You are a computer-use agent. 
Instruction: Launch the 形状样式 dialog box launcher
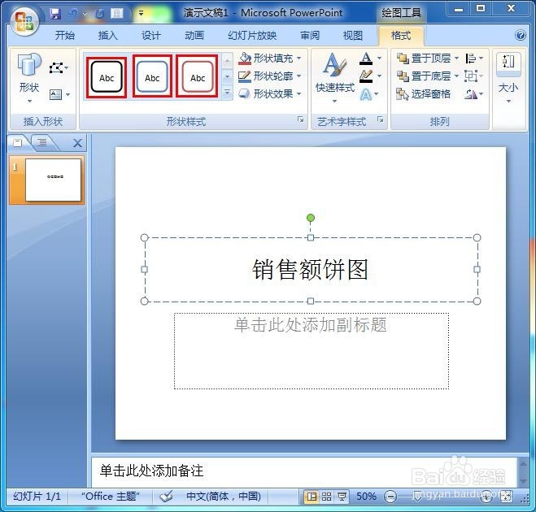tap(300, 119)
